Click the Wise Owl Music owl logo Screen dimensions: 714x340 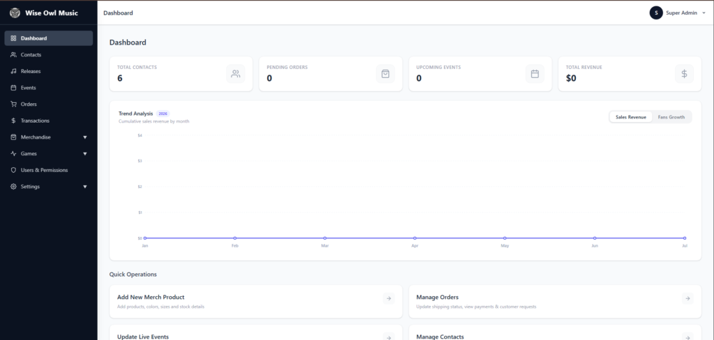click(x=15, y=13)
